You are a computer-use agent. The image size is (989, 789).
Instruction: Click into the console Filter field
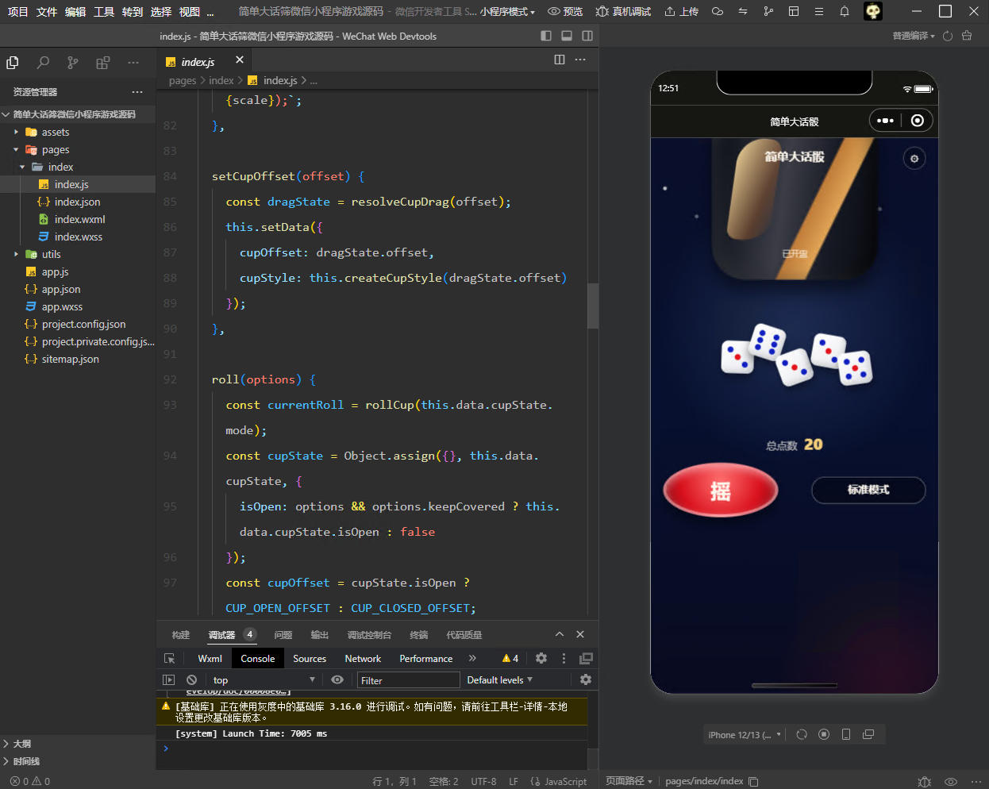tap(409, 679)
